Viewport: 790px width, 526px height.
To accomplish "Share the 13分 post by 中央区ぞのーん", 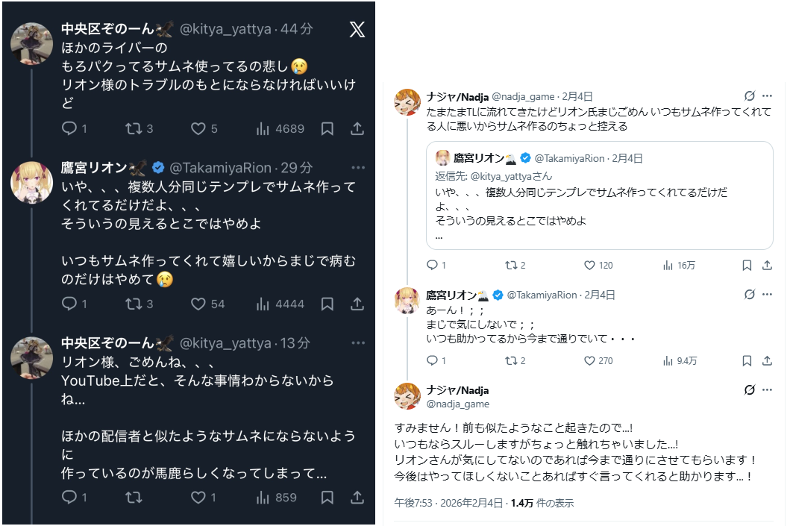I will (x=357, y=497).
